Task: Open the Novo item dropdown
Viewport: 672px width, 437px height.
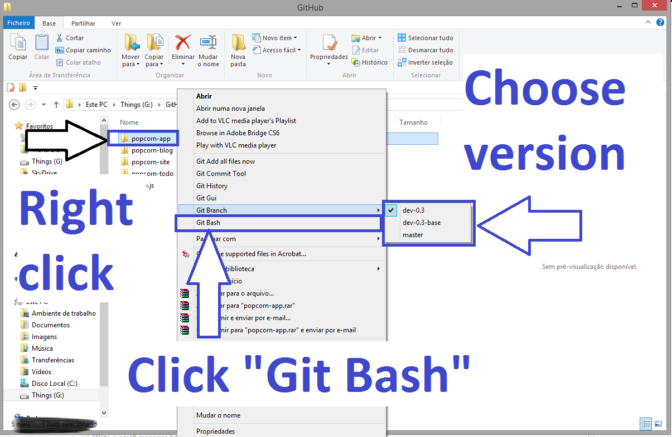Action: coord(274,38)
